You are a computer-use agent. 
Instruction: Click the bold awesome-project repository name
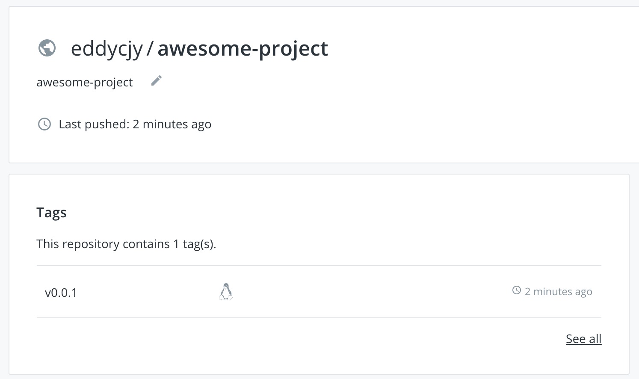(243, 49)
